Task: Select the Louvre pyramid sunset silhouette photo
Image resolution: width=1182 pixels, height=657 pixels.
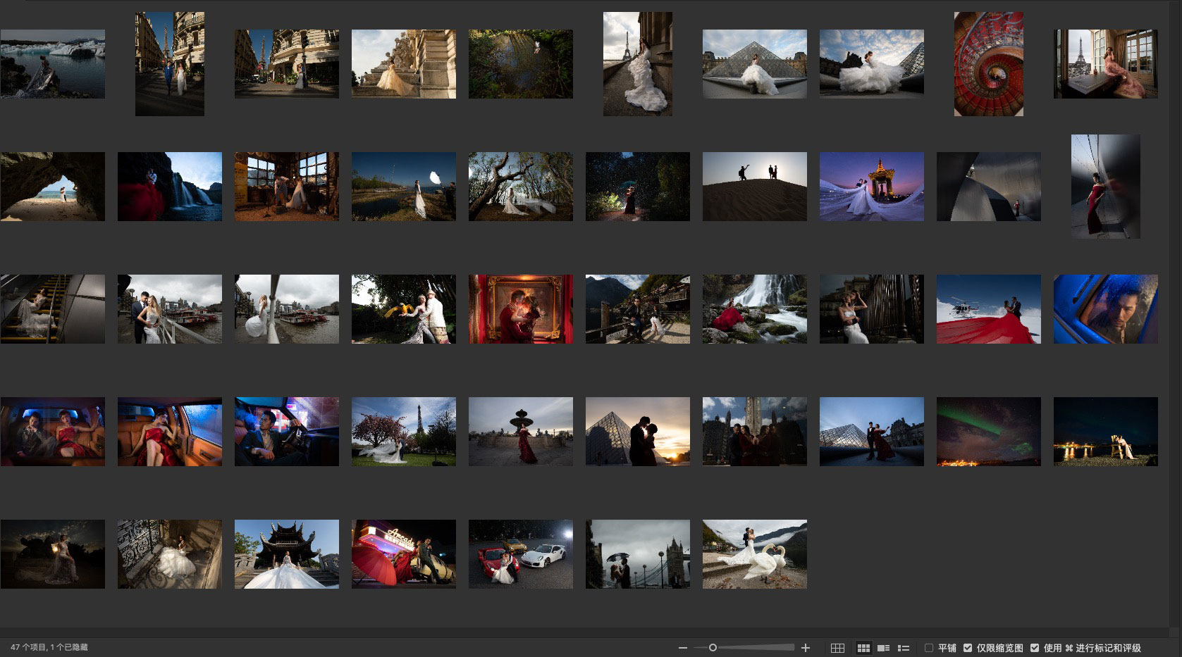Action: coord(637,432)
